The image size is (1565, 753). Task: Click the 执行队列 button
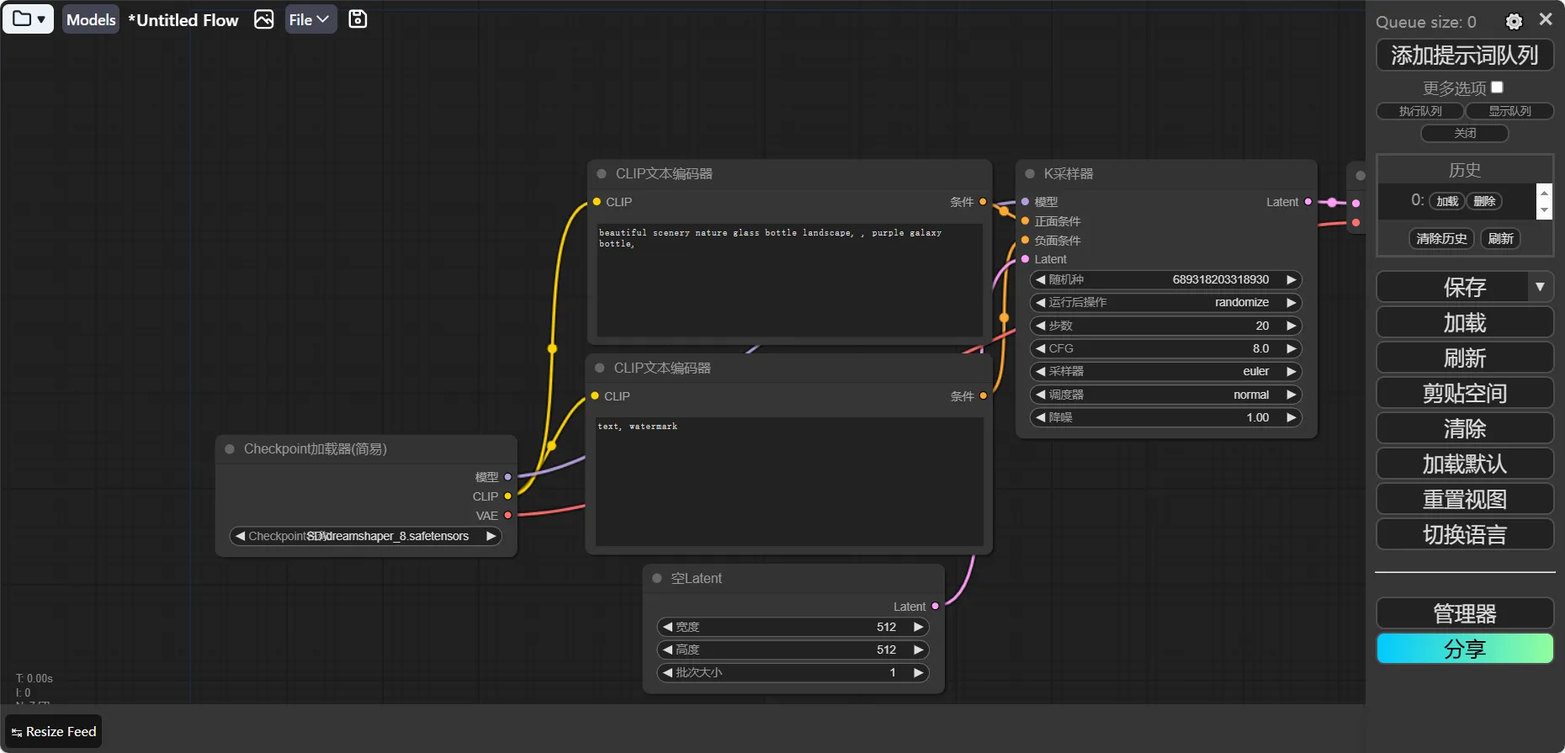pyautogui.click(x=1420, y=111)
